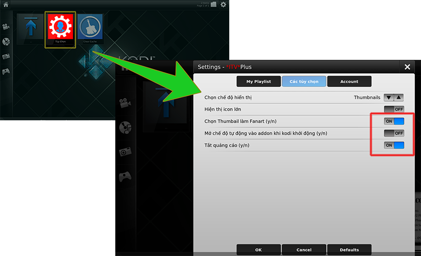Screen dimensions: 421x256
Task: Click the Cancel button
Action: click(x=304, y=250)
